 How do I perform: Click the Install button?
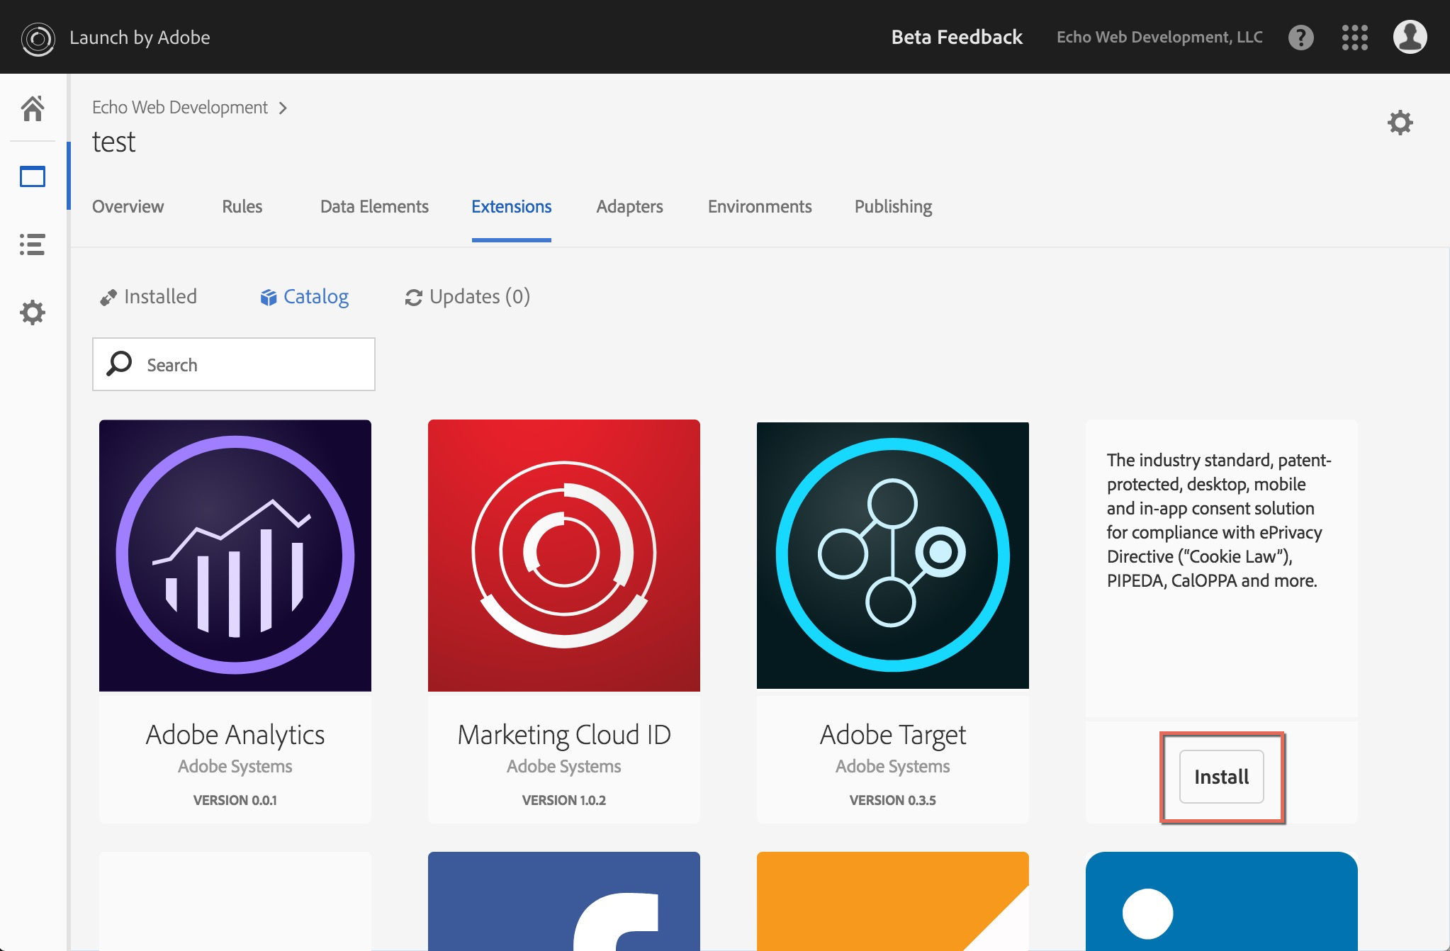1221,777
